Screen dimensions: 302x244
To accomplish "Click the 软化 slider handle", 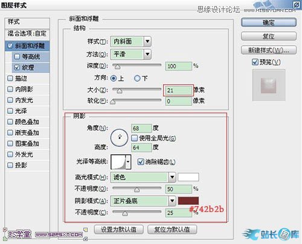I will (113, 102).
